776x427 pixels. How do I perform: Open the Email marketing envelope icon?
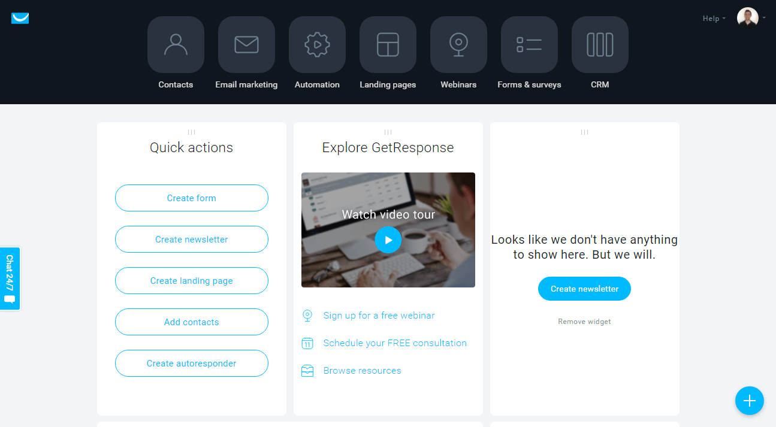click(246, 44)
